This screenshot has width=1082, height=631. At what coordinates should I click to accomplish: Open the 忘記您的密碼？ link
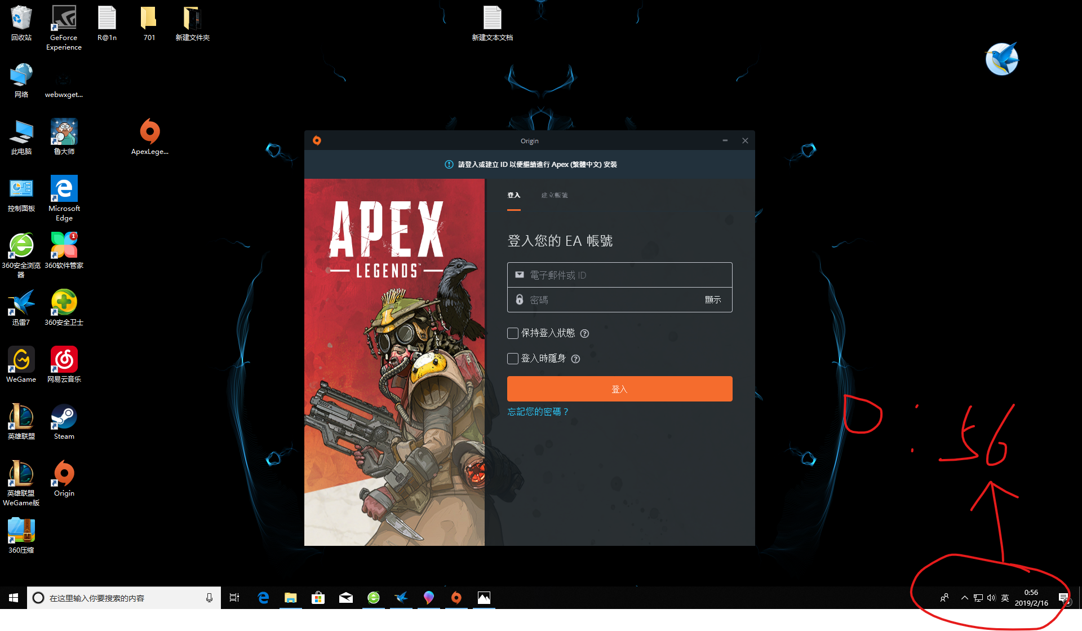click(538, 412)
